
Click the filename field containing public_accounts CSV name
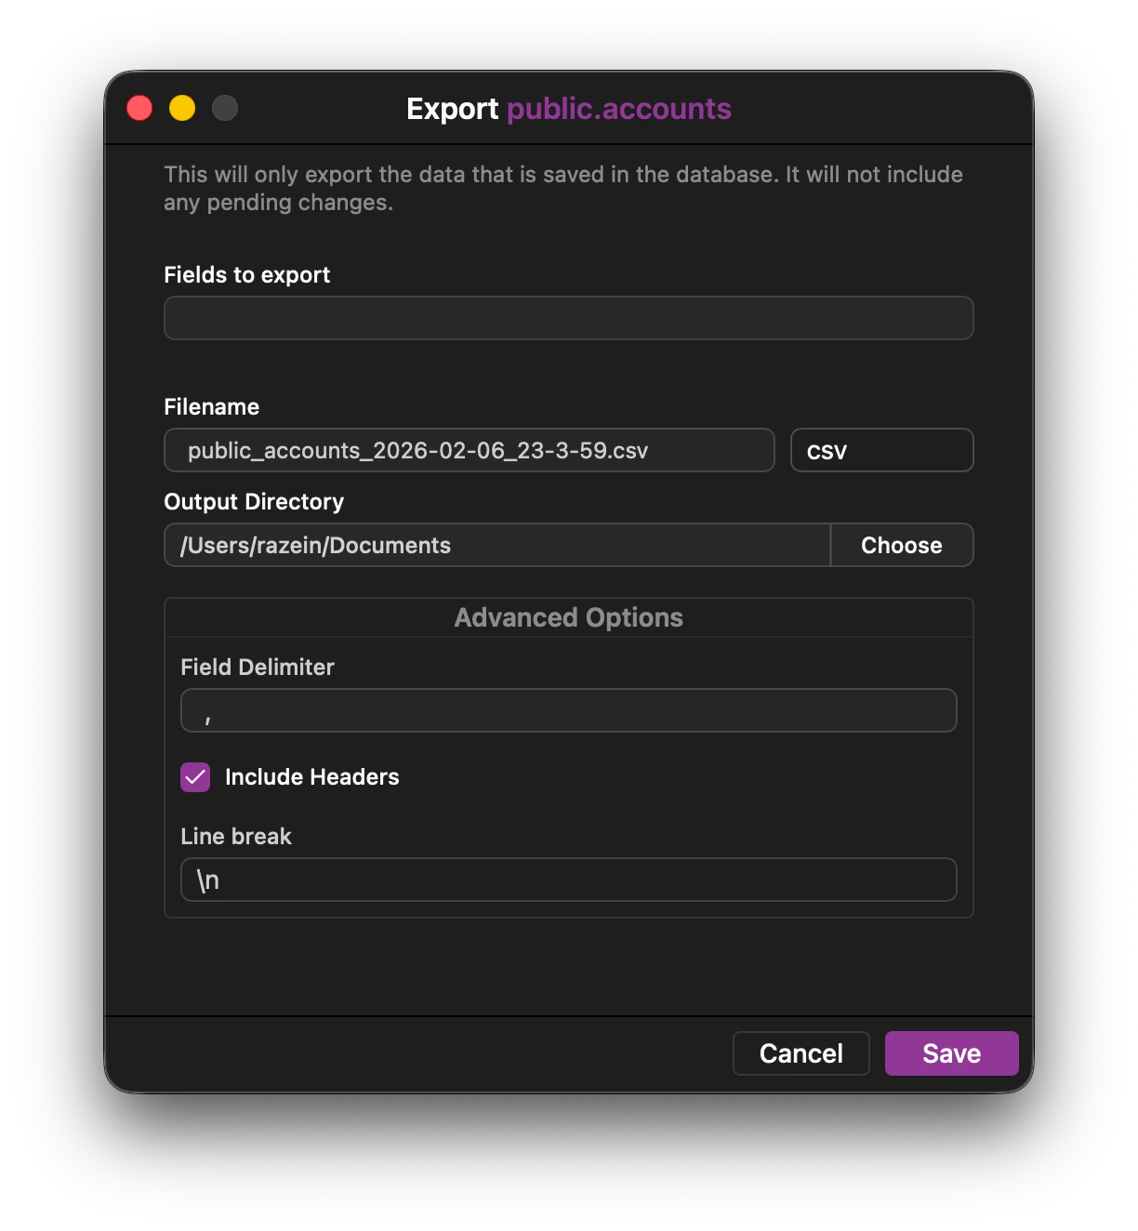pos(469,450)
